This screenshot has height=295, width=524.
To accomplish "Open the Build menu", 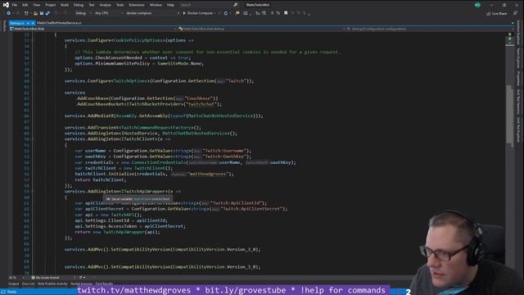I will click(65, 5).
